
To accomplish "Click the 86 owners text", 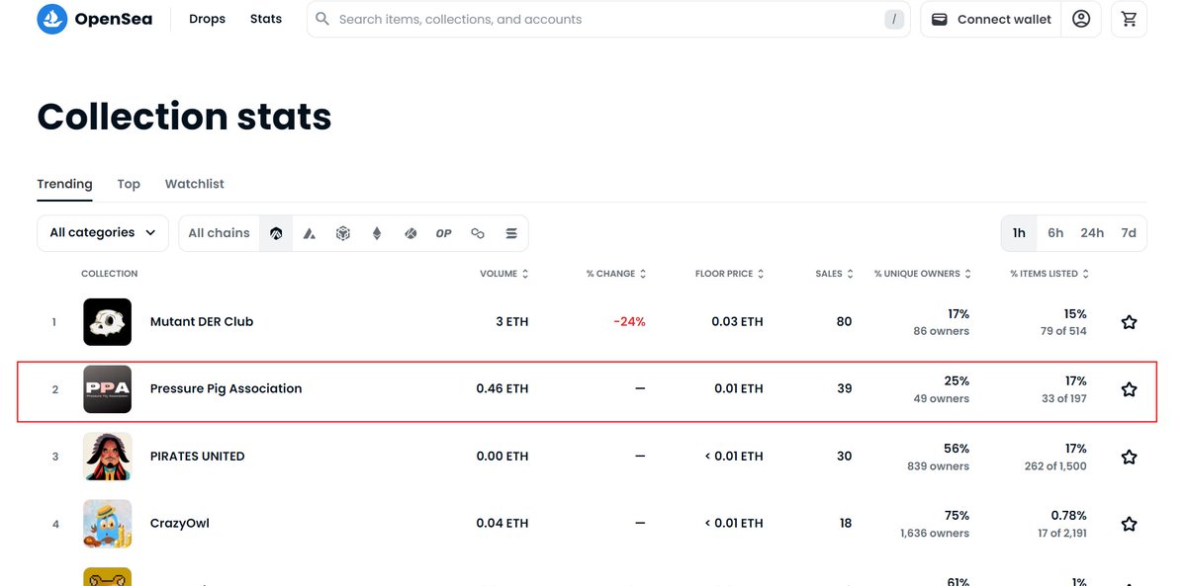I will click(x=942, y=332).
